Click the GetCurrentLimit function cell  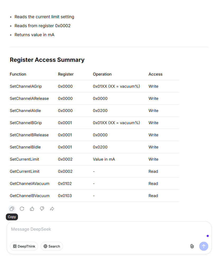(25, 171)
